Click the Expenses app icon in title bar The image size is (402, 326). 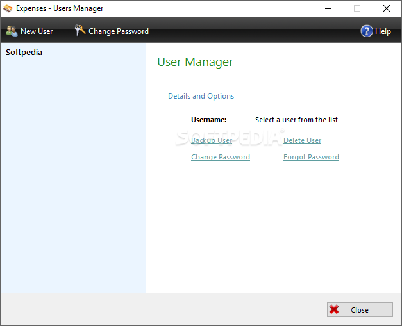8,8
